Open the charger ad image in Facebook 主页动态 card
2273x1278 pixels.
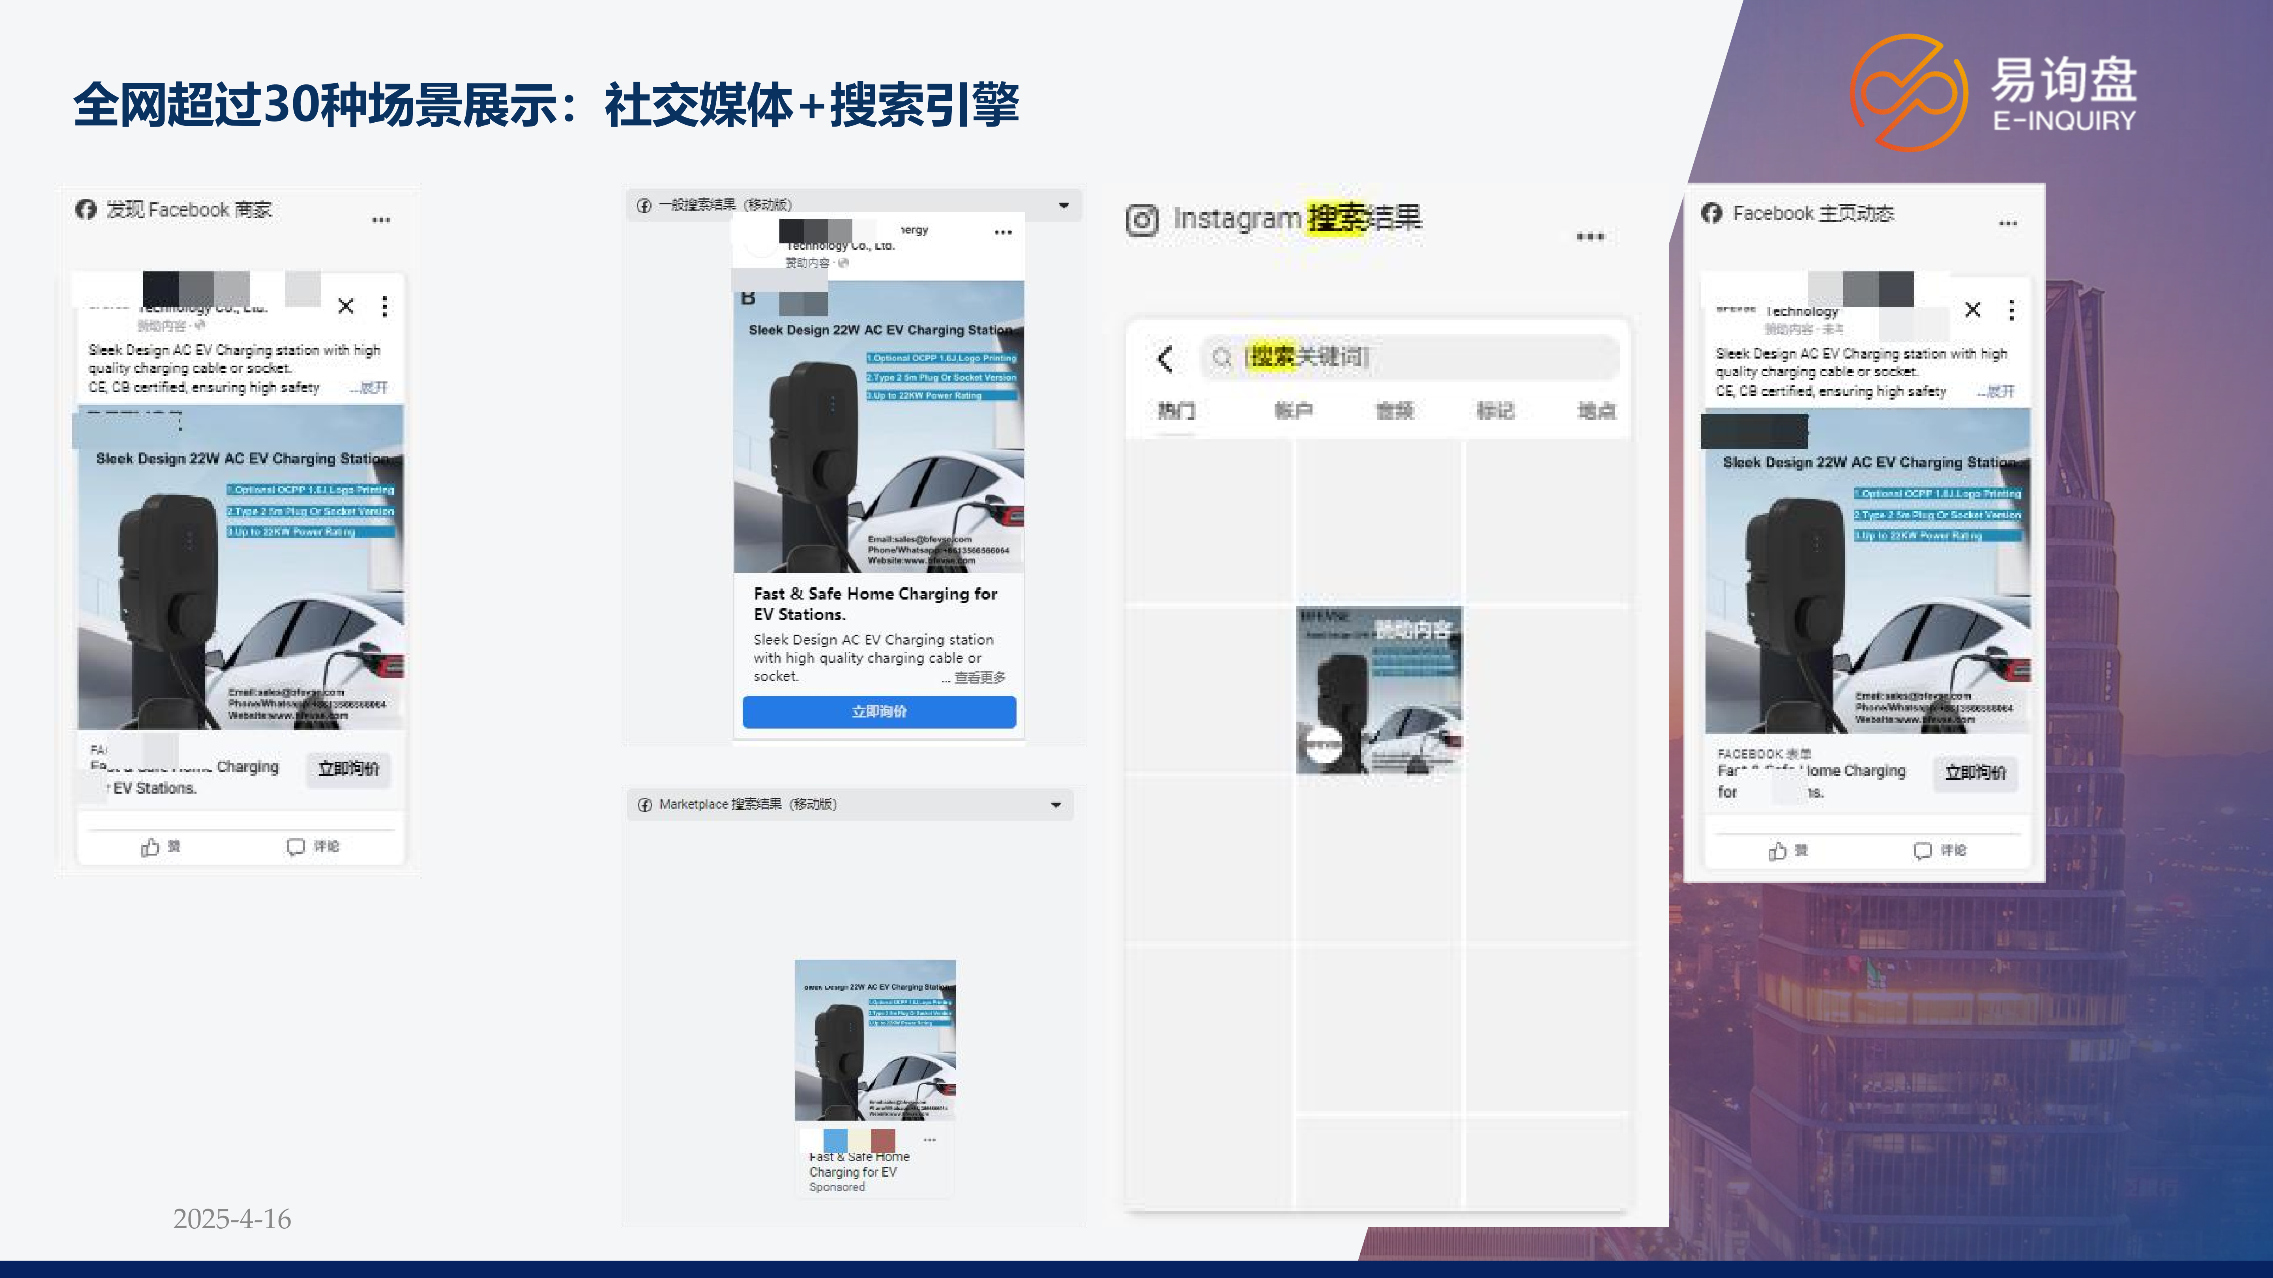pyautogui.click(x=1868, y=571)
